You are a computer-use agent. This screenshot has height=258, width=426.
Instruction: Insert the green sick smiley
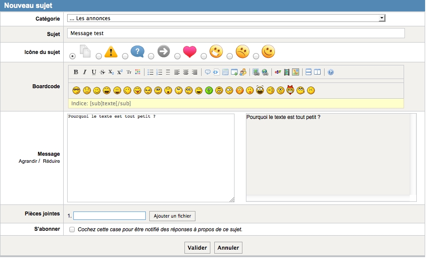[x=209, y=90]
